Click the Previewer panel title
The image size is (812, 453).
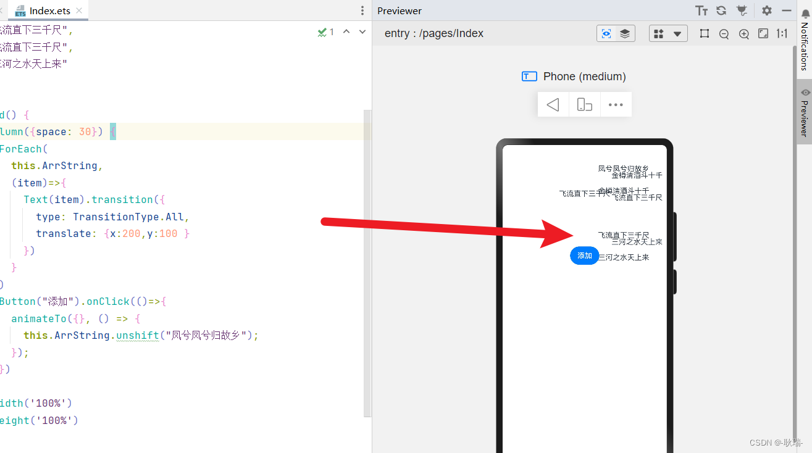click(x=400, y=10)
